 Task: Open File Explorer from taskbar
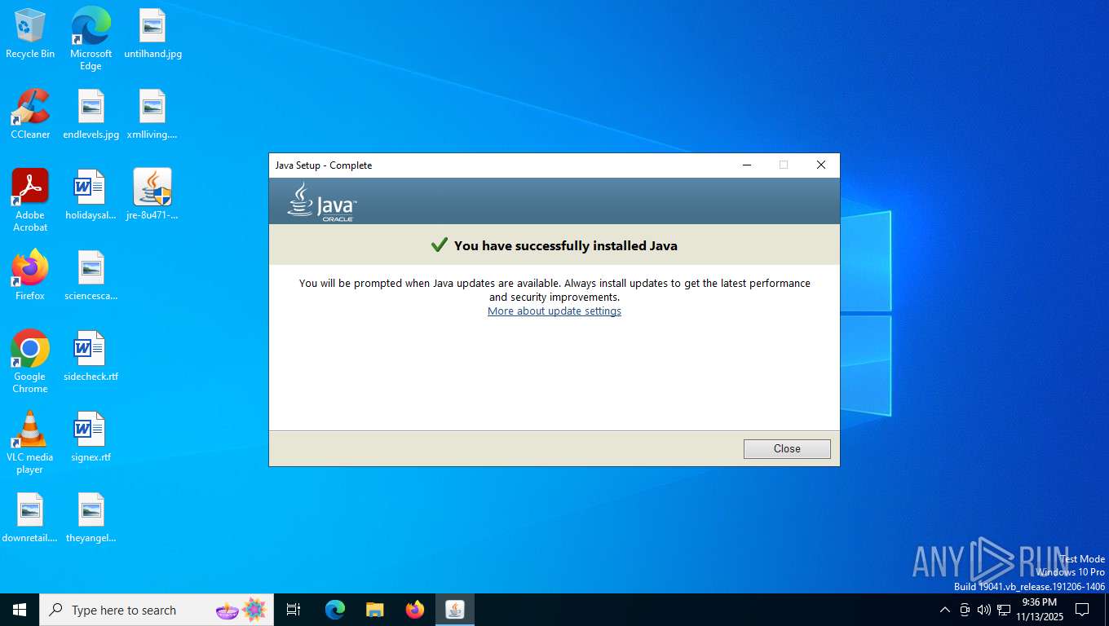click(375, 610)
